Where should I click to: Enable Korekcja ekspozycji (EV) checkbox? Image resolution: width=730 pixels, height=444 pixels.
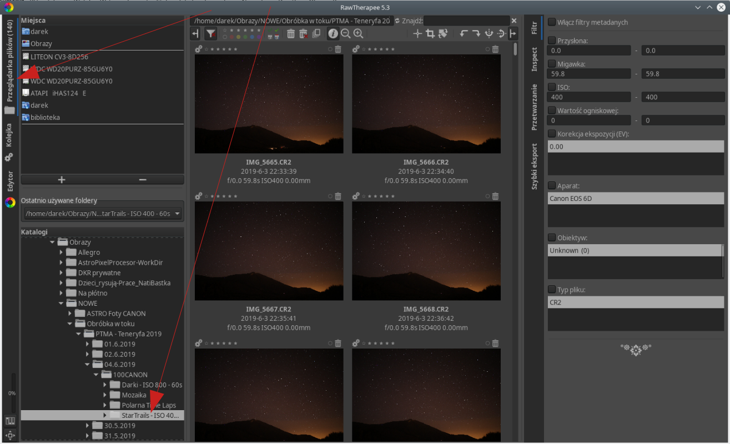(x=552, y=134)
